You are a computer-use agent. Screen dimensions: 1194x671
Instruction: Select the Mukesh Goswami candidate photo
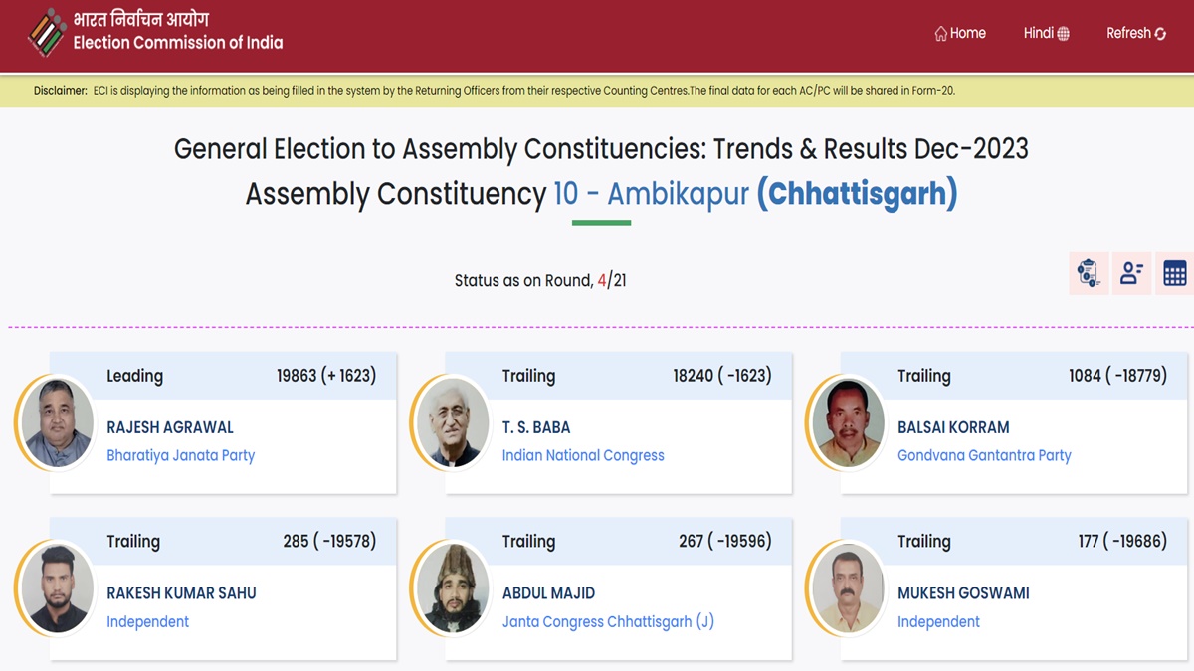pos(849,588)
